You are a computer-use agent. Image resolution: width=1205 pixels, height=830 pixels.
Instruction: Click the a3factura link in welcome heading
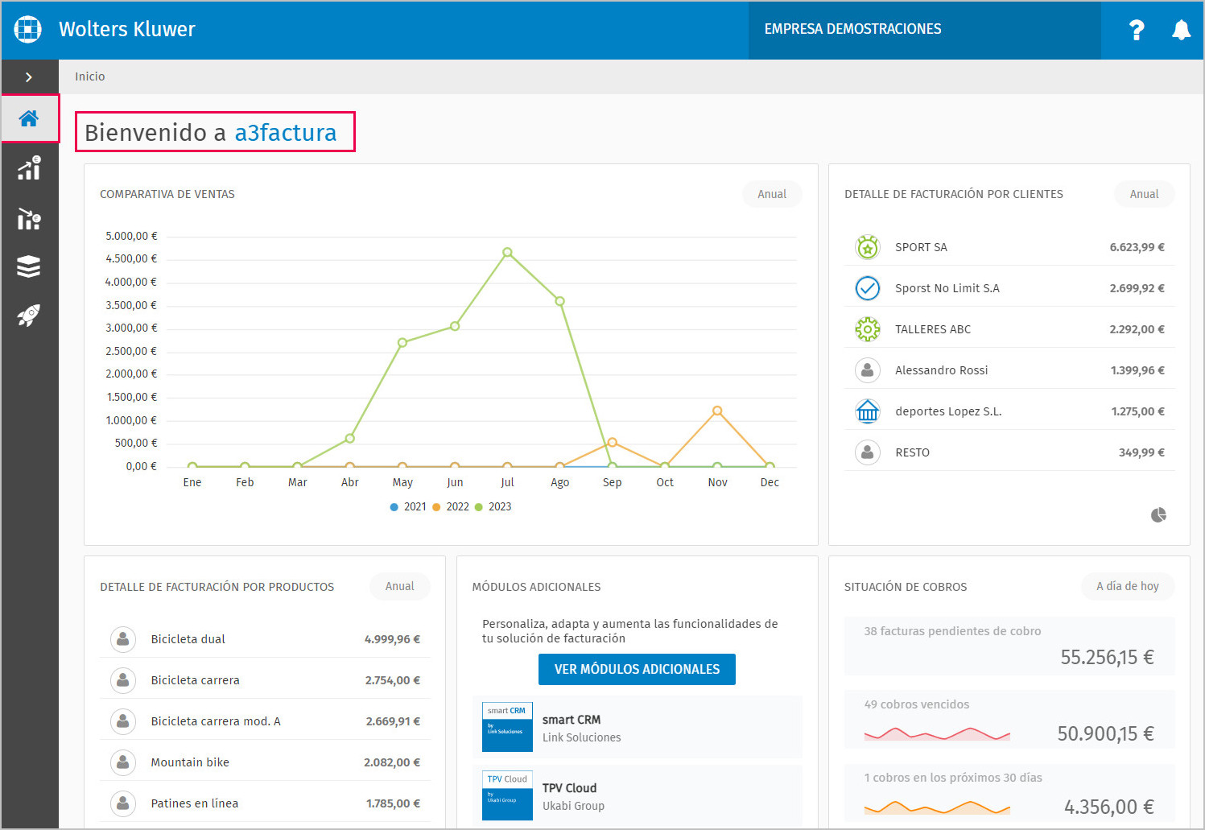pyautogui.click(x=286, y=133)
